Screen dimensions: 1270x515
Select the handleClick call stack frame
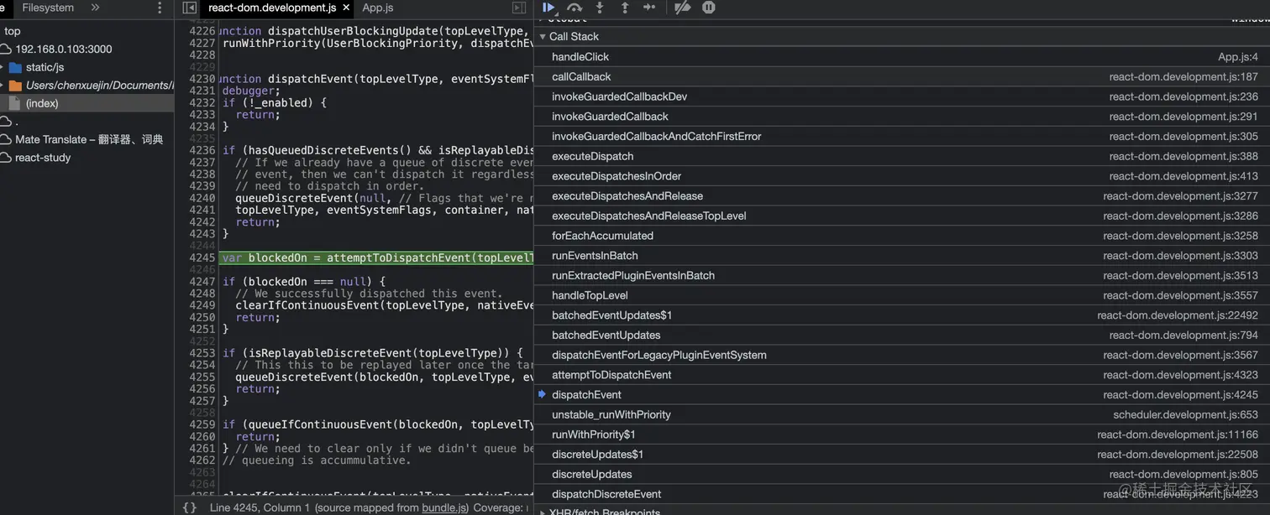[x=902, y=57]
